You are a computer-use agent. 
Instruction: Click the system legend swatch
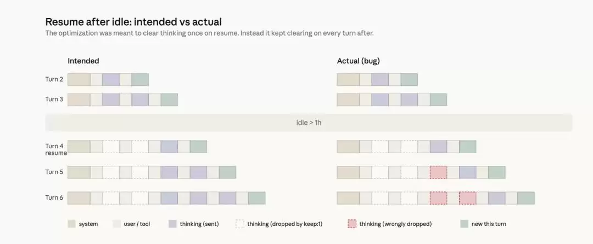(x=71, y=224)
